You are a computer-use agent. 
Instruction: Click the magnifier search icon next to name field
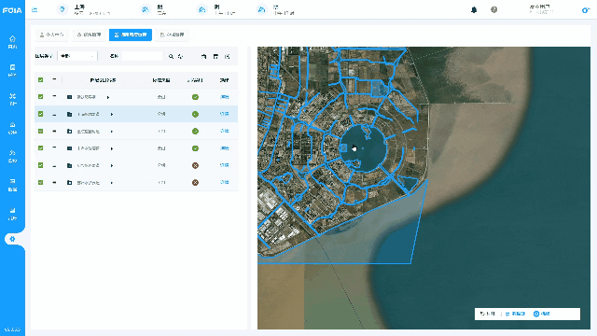pyautogui.click(x=171, y=56)
